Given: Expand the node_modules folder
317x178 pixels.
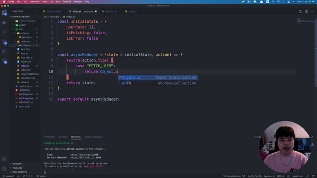Looking at the screenshot, I should [x=25, y=21].
